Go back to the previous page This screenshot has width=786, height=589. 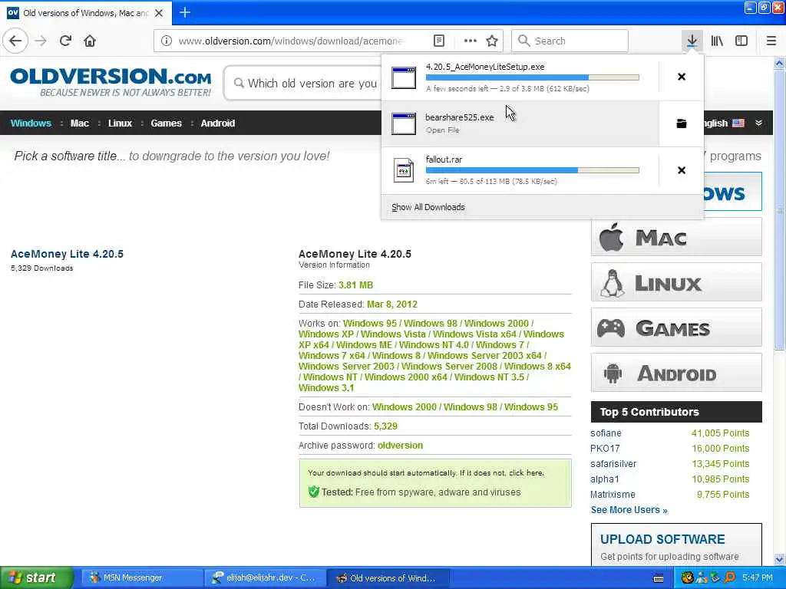pos(15,41)
